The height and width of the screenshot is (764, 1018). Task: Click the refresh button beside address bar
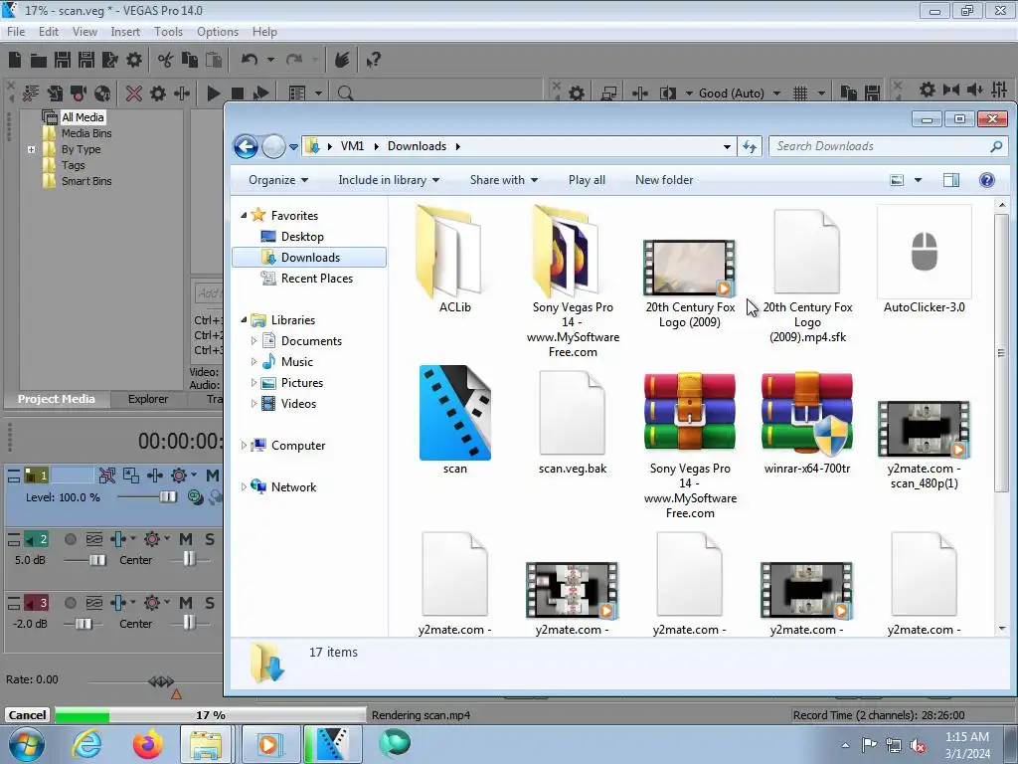click(x=750, y=147)
